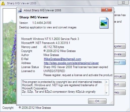The height and width of the screenshot is (112, 130).
Task: Click the Activate button in background window
Action: point(120,54)
